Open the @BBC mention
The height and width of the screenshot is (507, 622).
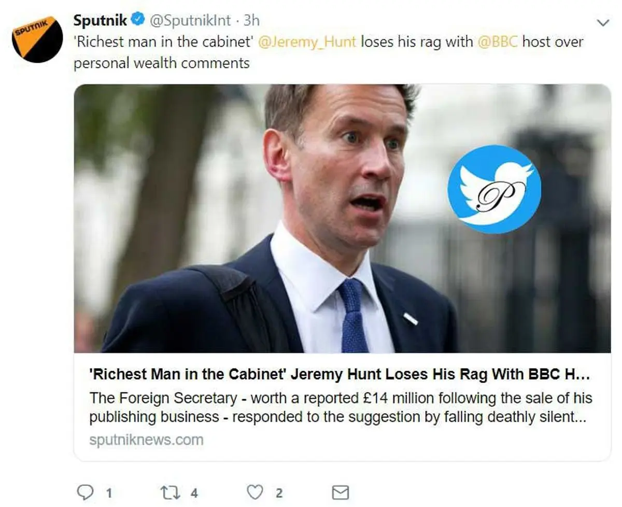point(497,41)
